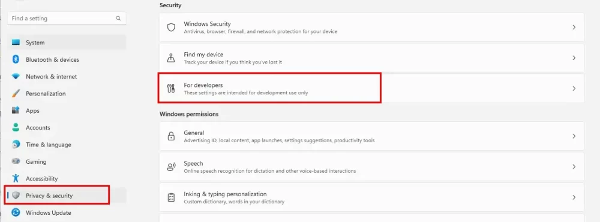600x222 pixels.
Task: Expand the Speech row chevron
Action: (x=574, y=167)
